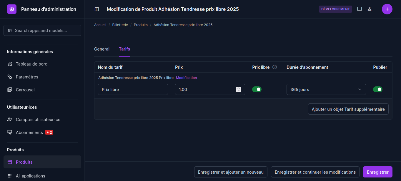Disable the Prix libre toggle
401x181 pixels.
[x=257, y=89]
